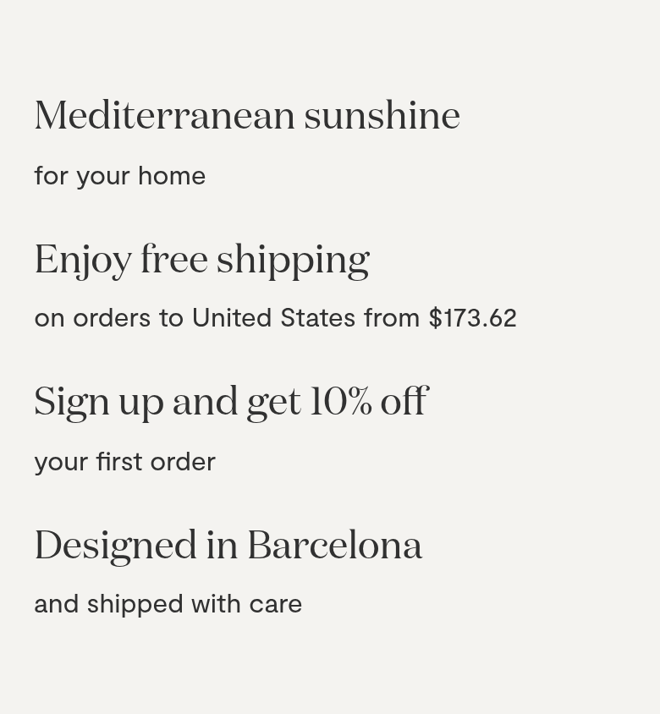Image resolution: width=660 pixels, height=714 pixels.
Task: Click the 'Sign up and get 10% off' heading
Action: (x=231, y=403)
